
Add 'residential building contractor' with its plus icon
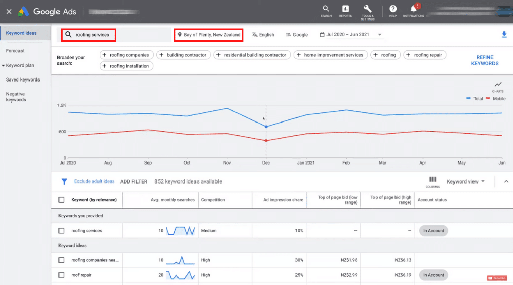pos(219,55)
